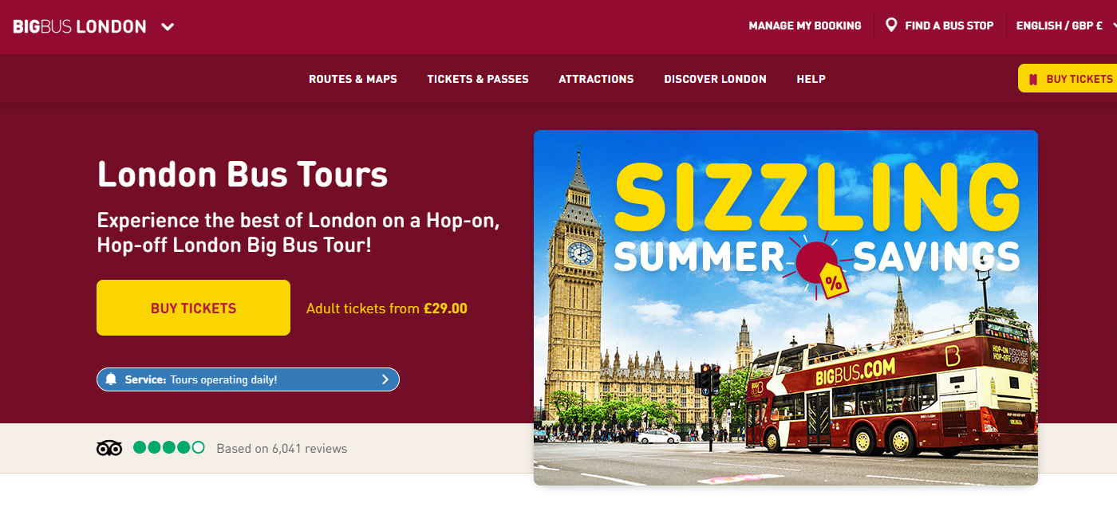Image resolution: width=1117 pixels, height=507 pixels.
Task: Select Attractions in navigation
Action: click(x=596, y=79)
